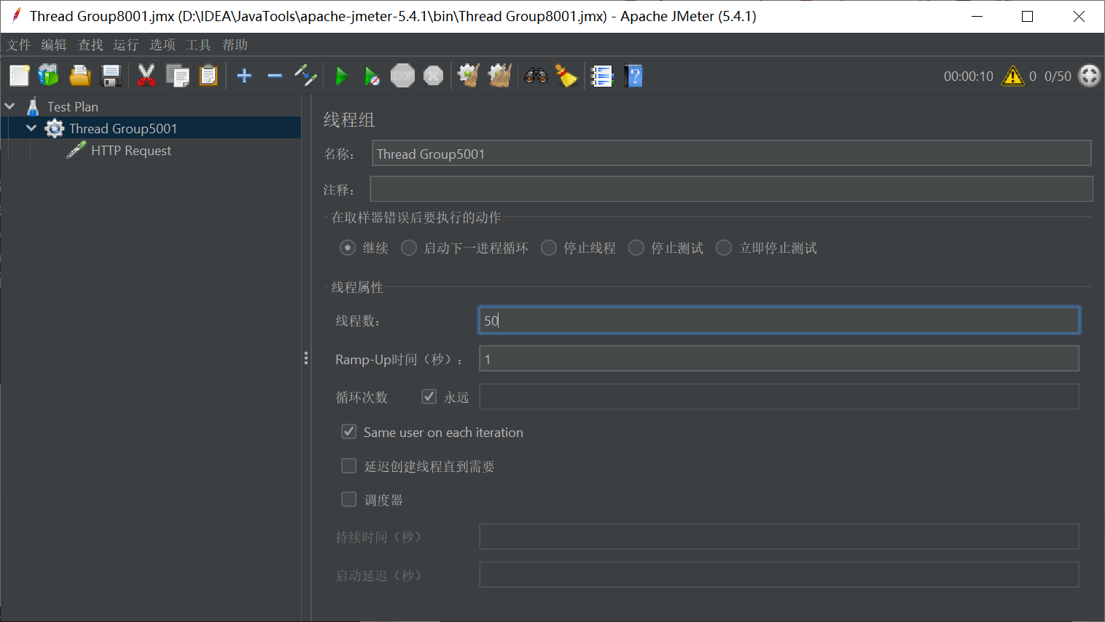Click the Thread Group gear icon
Image resolution: width=1105 pixels, height=622 pixels.
point(55,129)
